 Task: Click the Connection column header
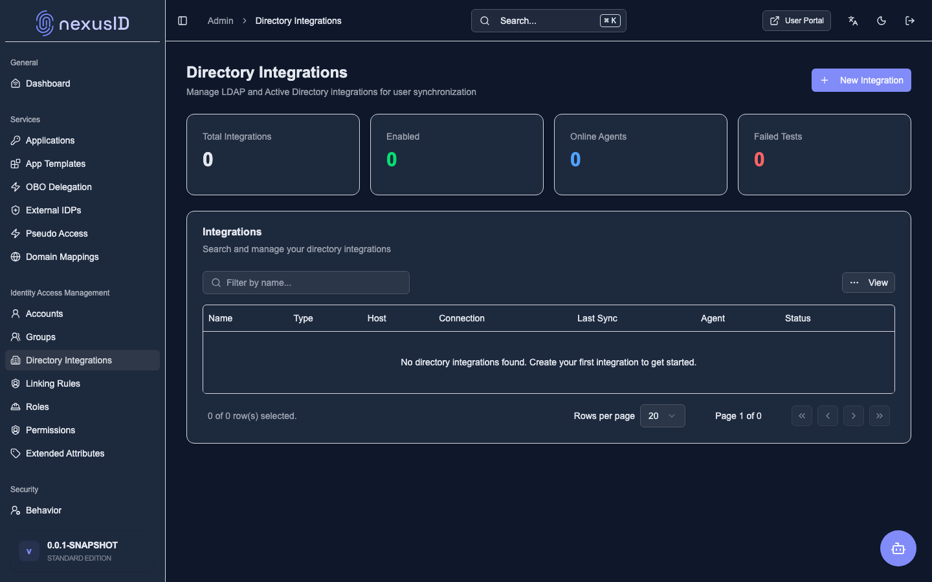[462, 318]
